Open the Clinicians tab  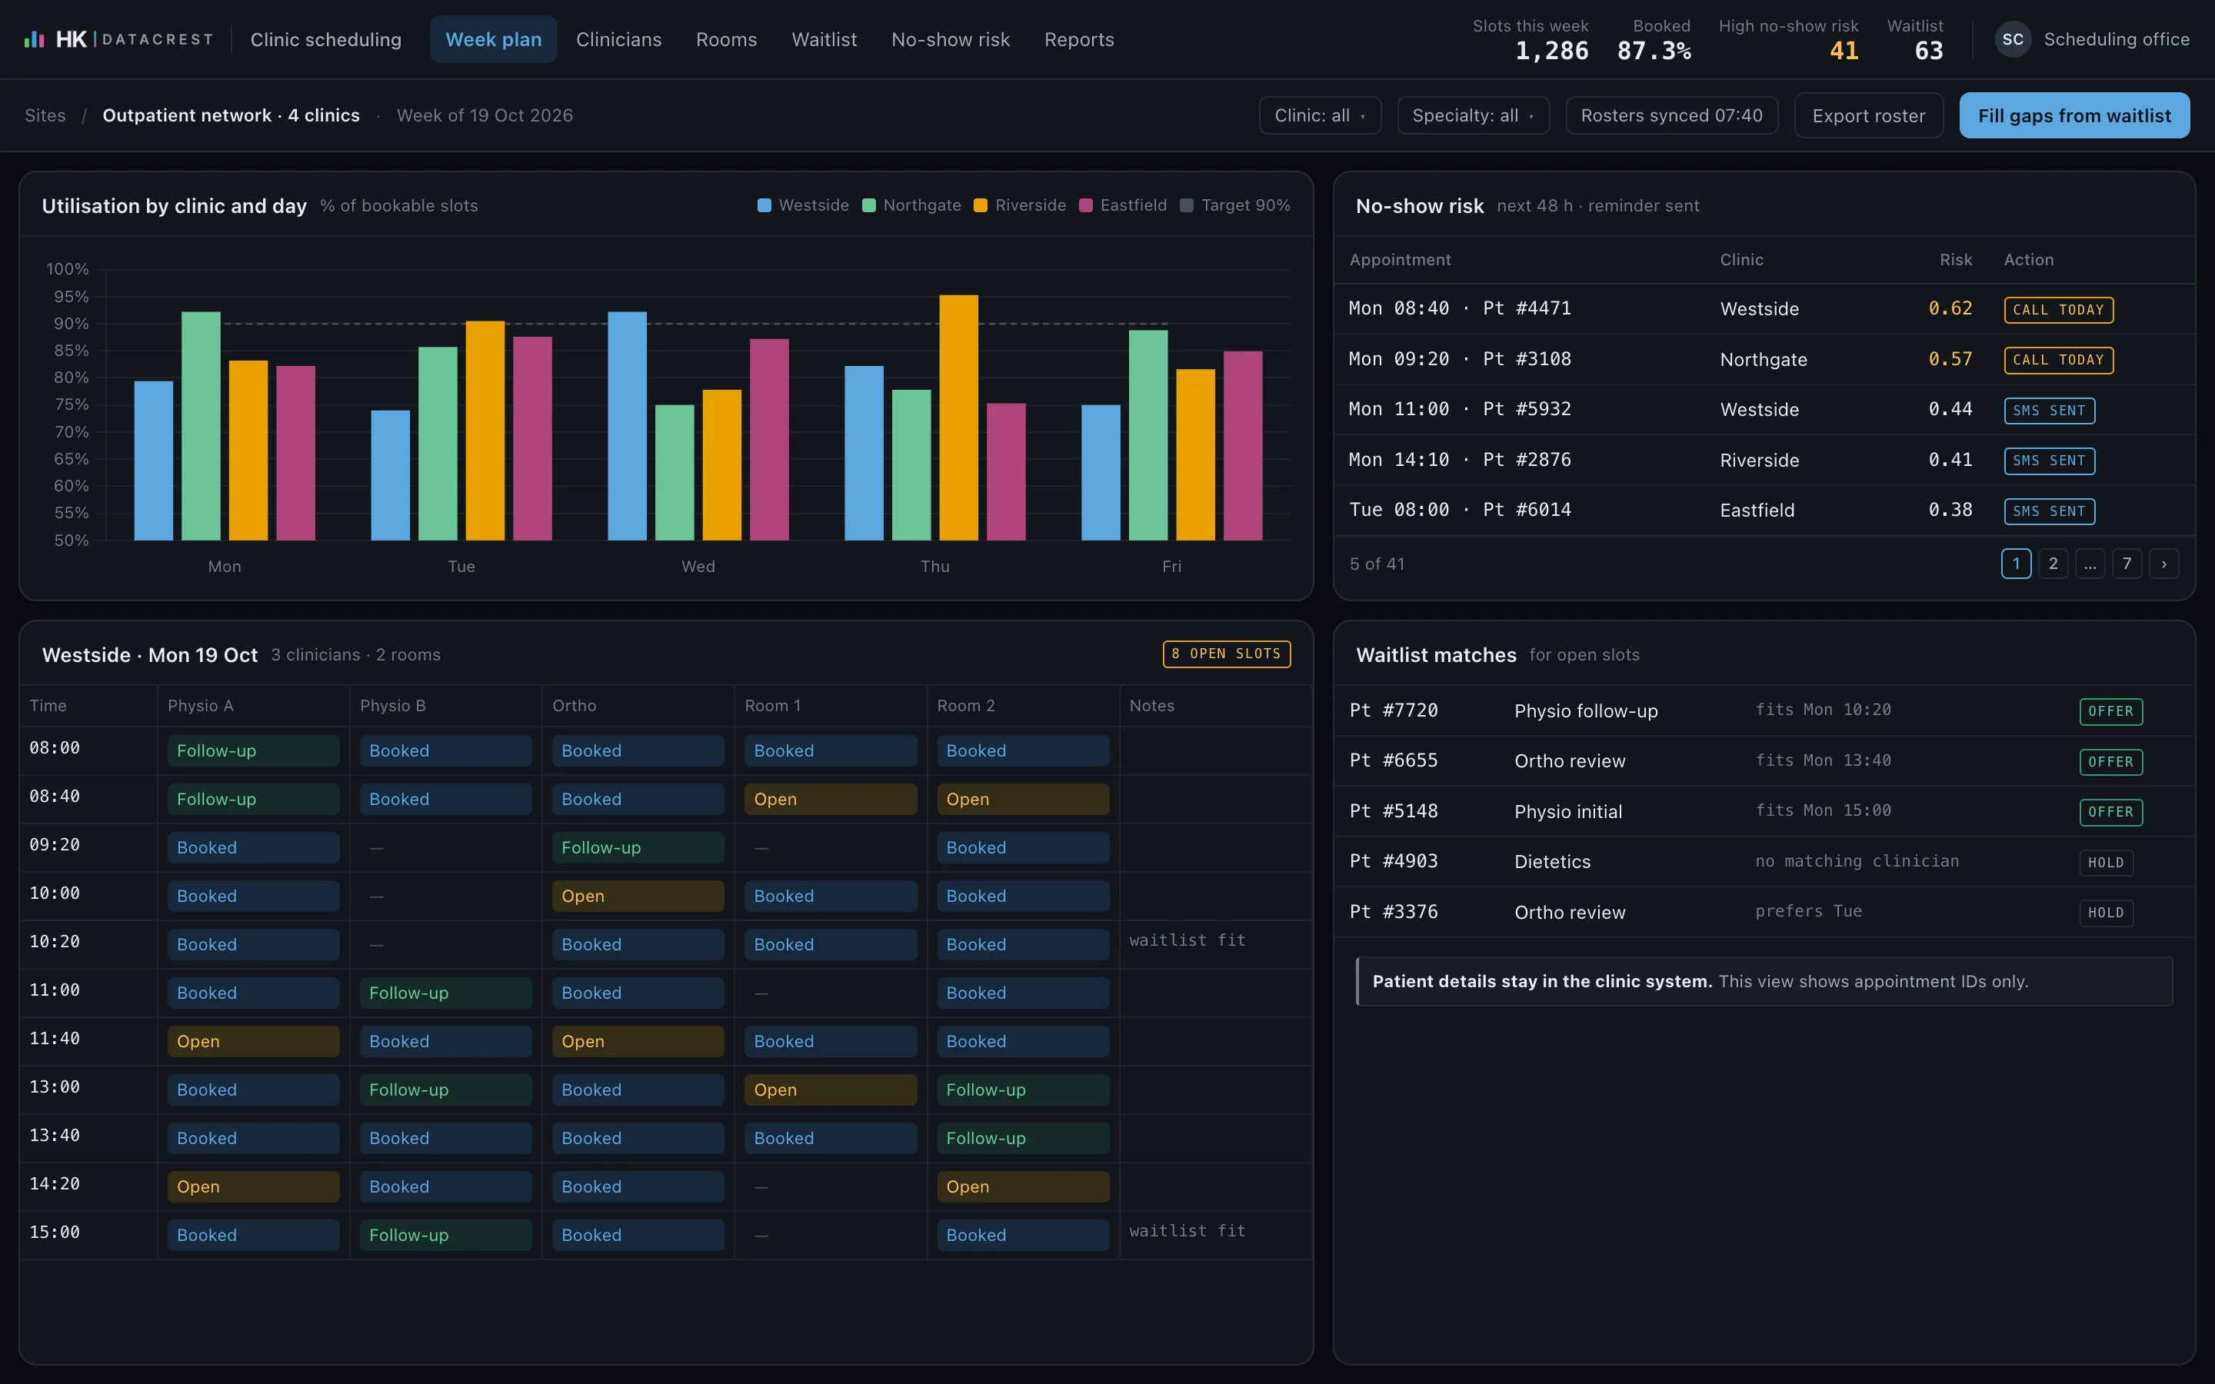618,39
